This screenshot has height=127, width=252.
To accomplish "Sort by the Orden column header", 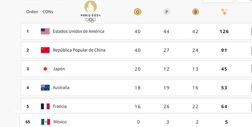I will pyautogui.click(x=32, y=12).
